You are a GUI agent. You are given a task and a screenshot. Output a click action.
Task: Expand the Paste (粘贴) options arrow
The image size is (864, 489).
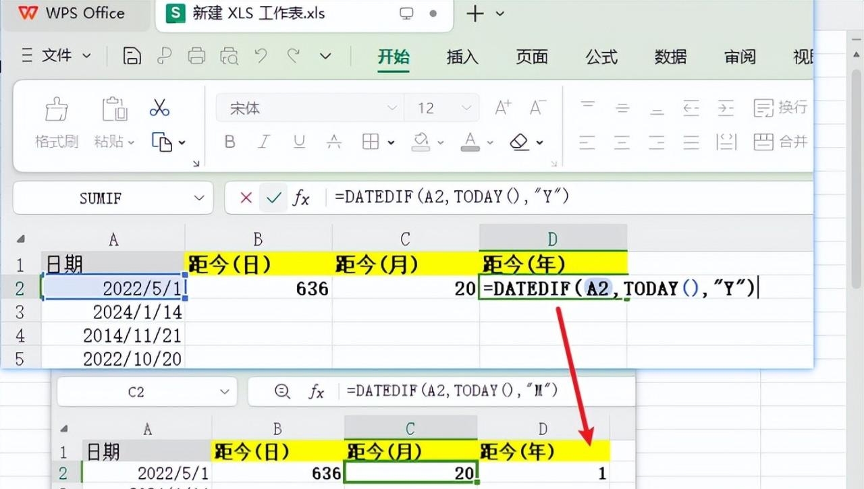tap(131, 142)
